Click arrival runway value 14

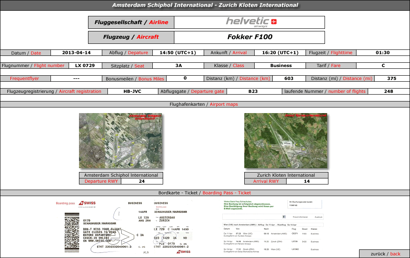pyautogui.click(x=307, y=181)
